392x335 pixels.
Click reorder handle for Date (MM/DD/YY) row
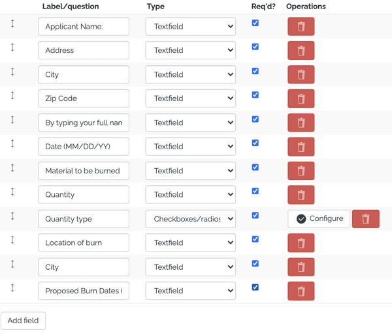point(12,143)
